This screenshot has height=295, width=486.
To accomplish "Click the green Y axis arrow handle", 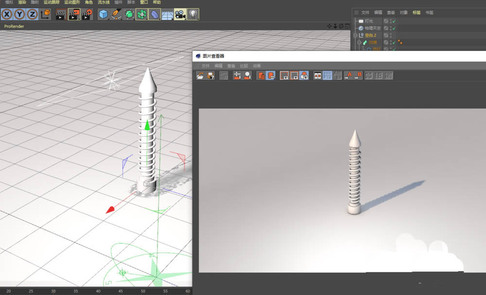I will point(147,125).
